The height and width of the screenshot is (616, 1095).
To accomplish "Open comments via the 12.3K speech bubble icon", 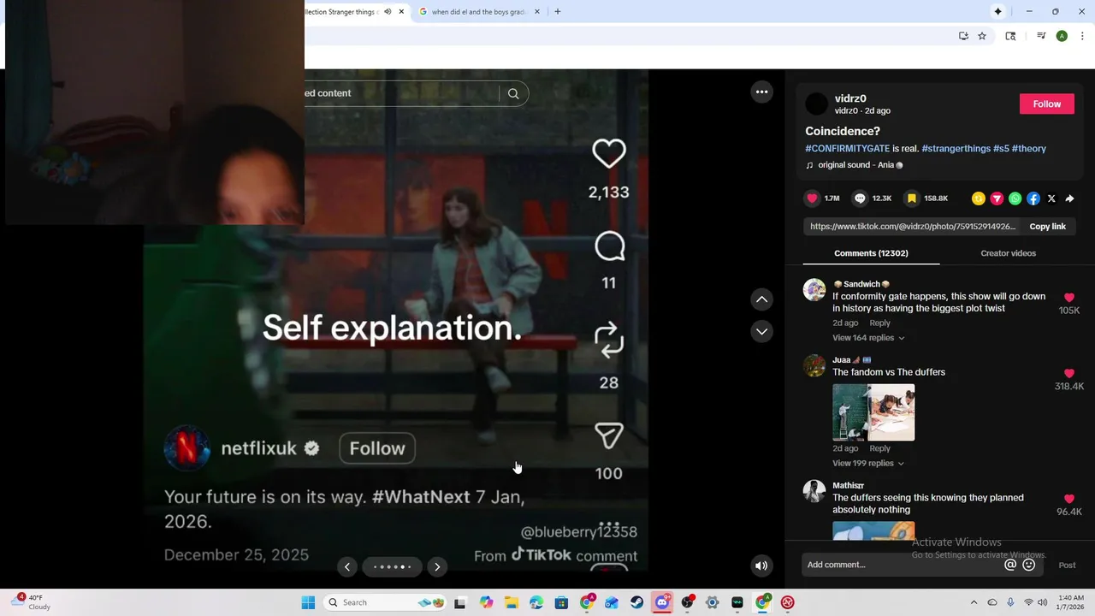I will tap(860, 198).
